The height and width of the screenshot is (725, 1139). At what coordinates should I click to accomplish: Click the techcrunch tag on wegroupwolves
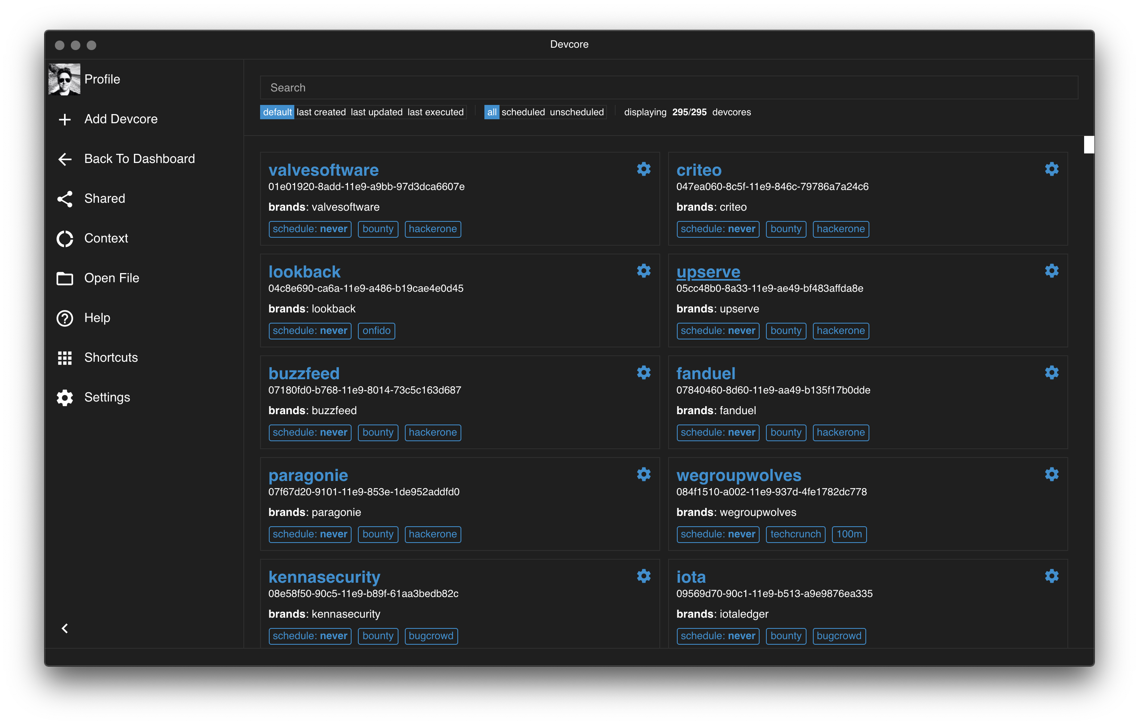coord(796,534)
